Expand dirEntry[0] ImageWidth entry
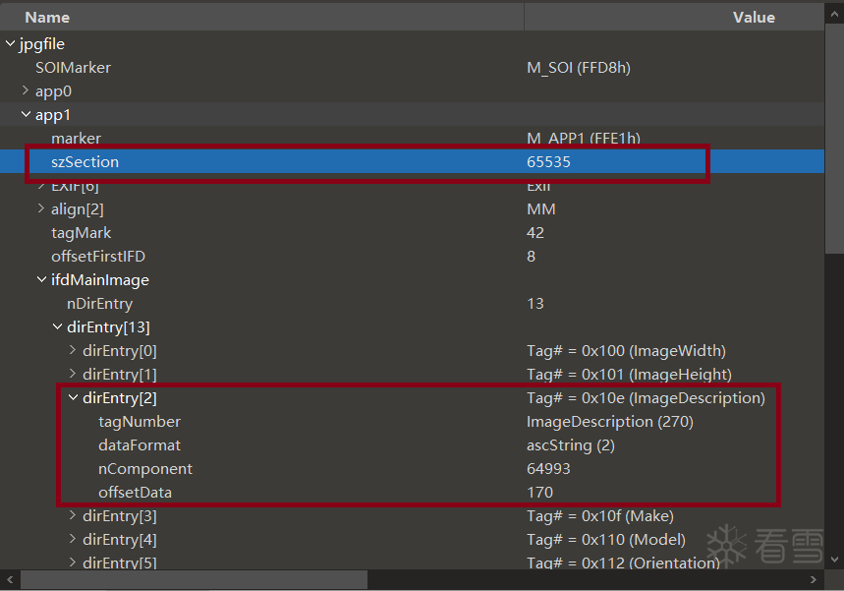844x591 pixels. tap(73, 351)
